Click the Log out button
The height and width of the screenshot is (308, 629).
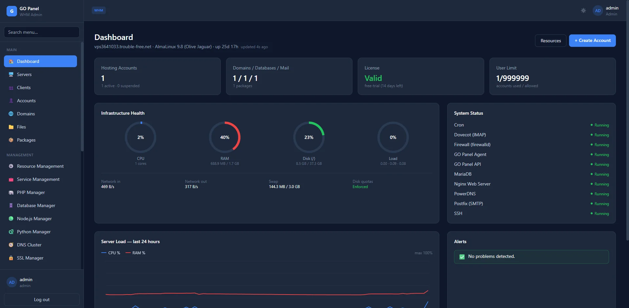click(42, 299)
